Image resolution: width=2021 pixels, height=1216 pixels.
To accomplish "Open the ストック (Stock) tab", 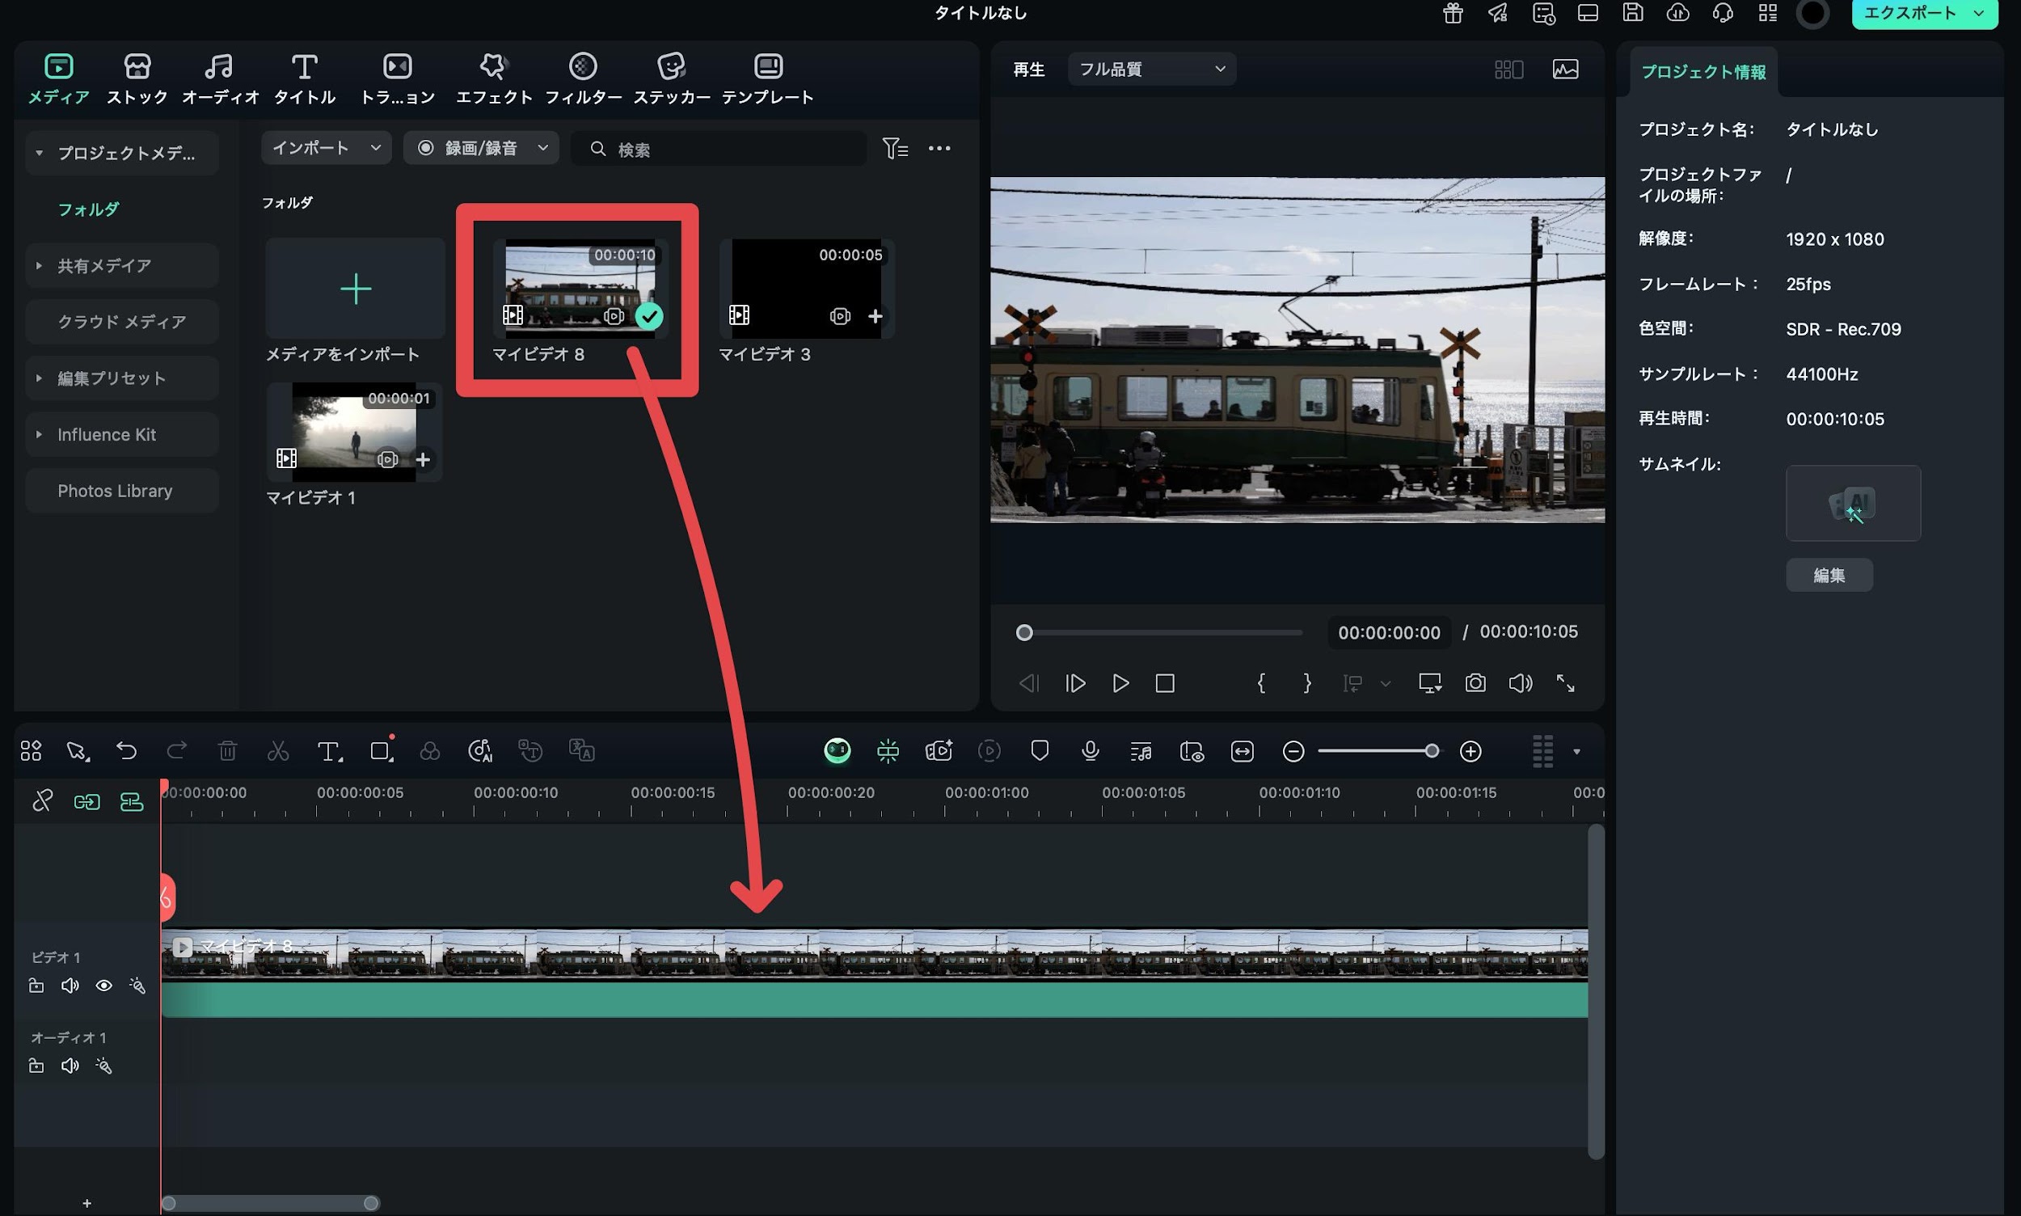I will [137, 78].
